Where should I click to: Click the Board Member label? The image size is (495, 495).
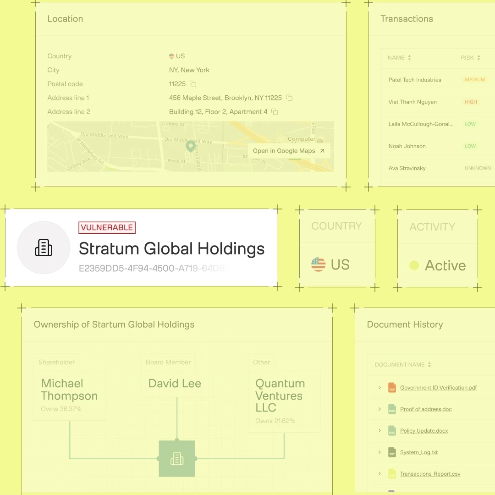point(168,363)
